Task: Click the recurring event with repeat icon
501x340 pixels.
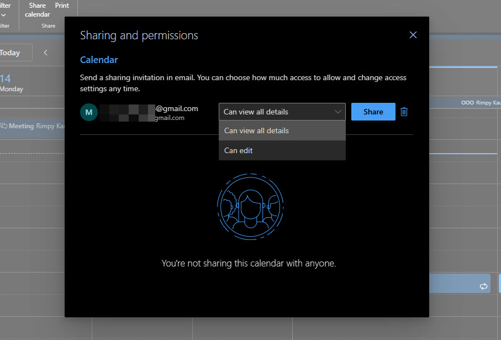Action: [460, 284]
